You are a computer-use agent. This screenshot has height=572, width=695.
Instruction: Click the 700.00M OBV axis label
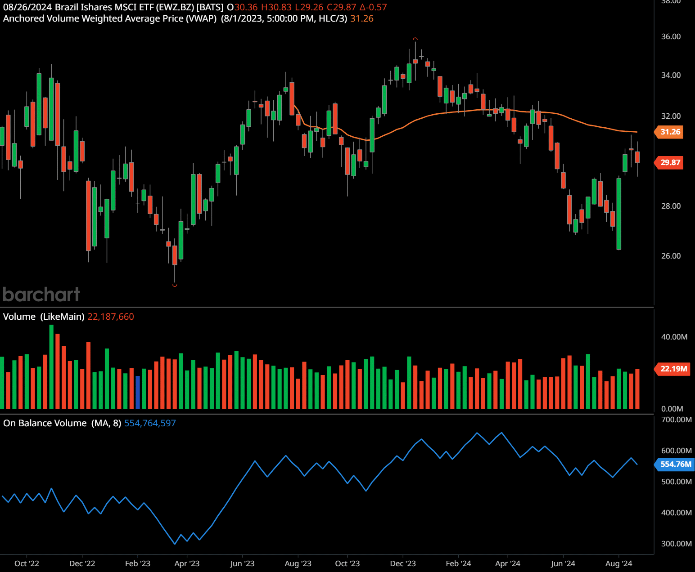point(677,420)
